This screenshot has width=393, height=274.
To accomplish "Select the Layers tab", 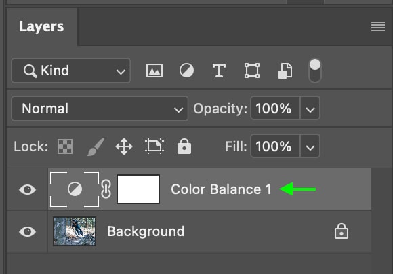I will (x=41, y=26).
